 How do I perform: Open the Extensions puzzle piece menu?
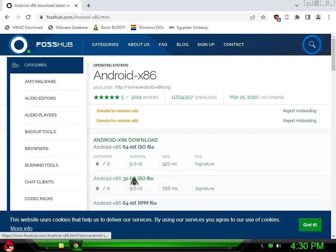tap(297, 17)
